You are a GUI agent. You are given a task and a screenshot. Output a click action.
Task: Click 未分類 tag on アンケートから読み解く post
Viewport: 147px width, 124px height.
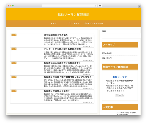tap(14, 49)
